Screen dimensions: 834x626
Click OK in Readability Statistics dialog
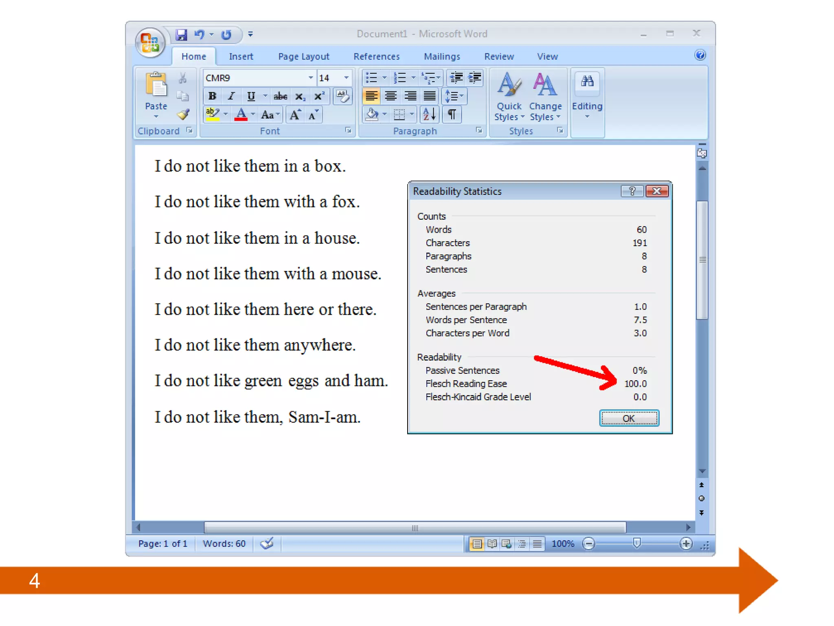coord(628,418)
